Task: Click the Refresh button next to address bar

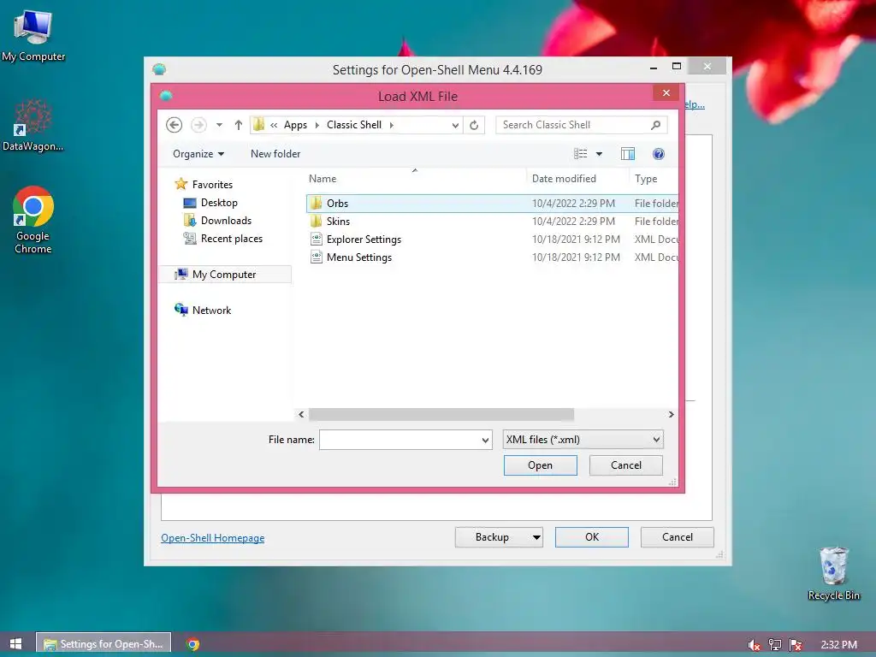Action: pyautogui.click(x=474, y=125)
